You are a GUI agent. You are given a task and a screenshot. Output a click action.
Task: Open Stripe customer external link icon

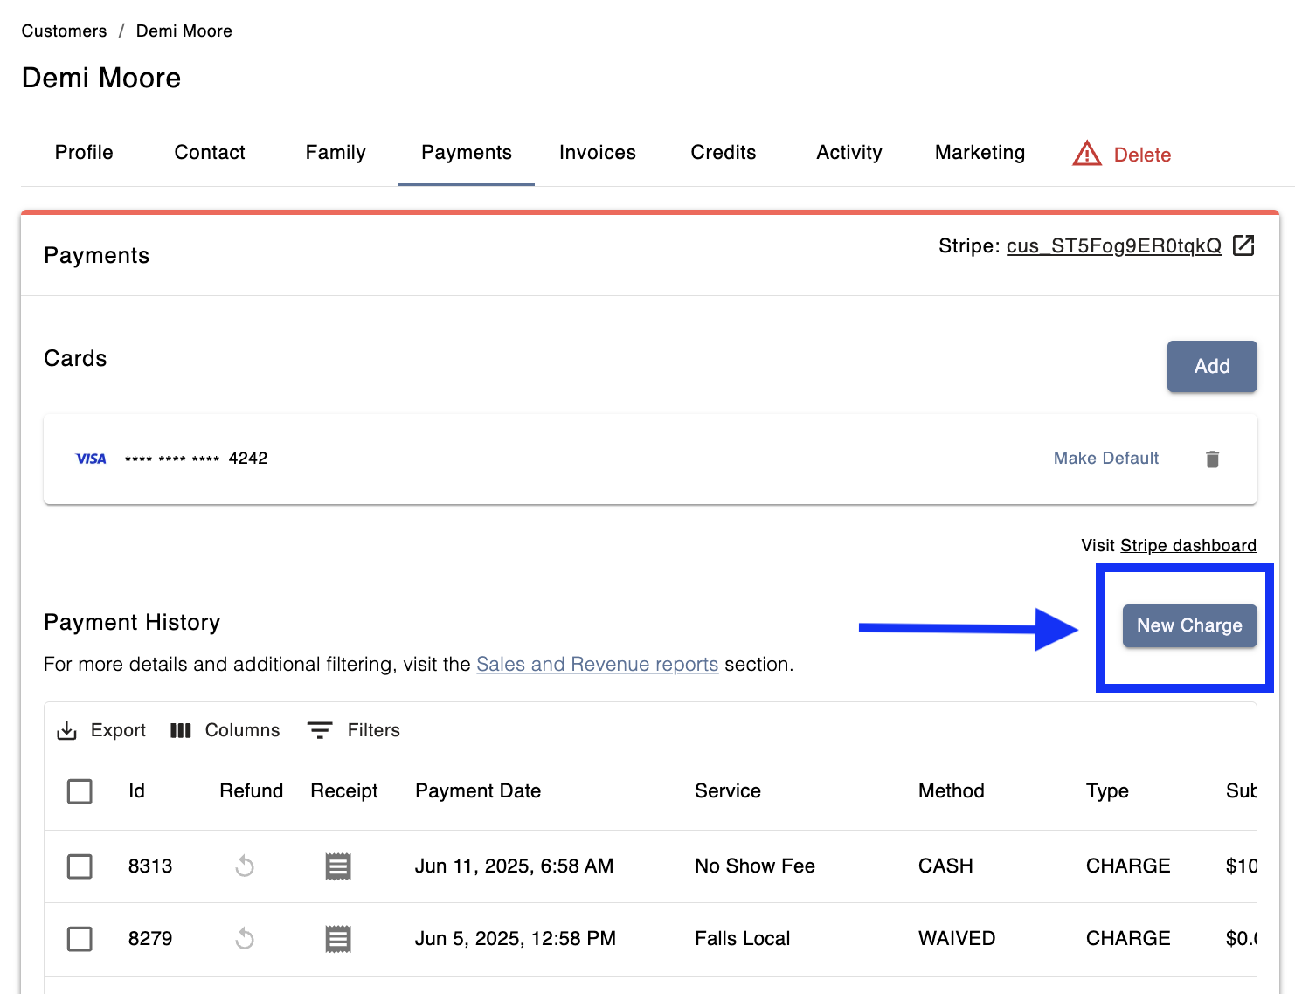point(1243,245)
